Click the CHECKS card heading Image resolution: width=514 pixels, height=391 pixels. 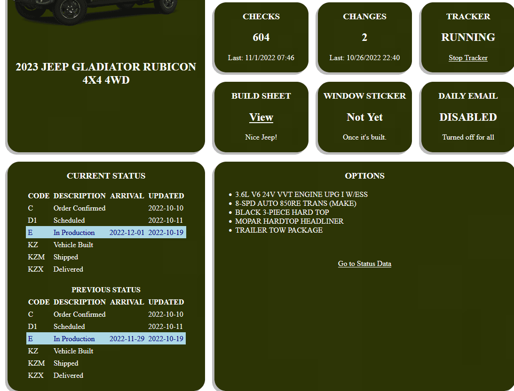261,17
